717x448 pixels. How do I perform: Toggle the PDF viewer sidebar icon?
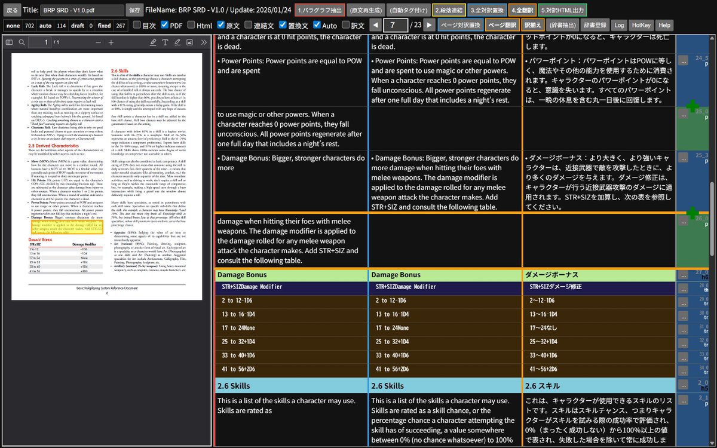pos(8,42)
